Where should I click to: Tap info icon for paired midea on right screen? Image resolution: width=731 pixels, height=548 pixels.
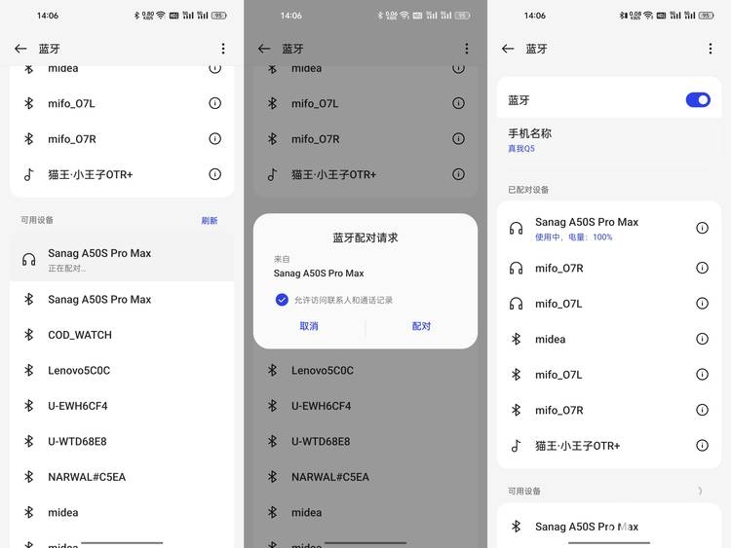(x=702, y=339)
